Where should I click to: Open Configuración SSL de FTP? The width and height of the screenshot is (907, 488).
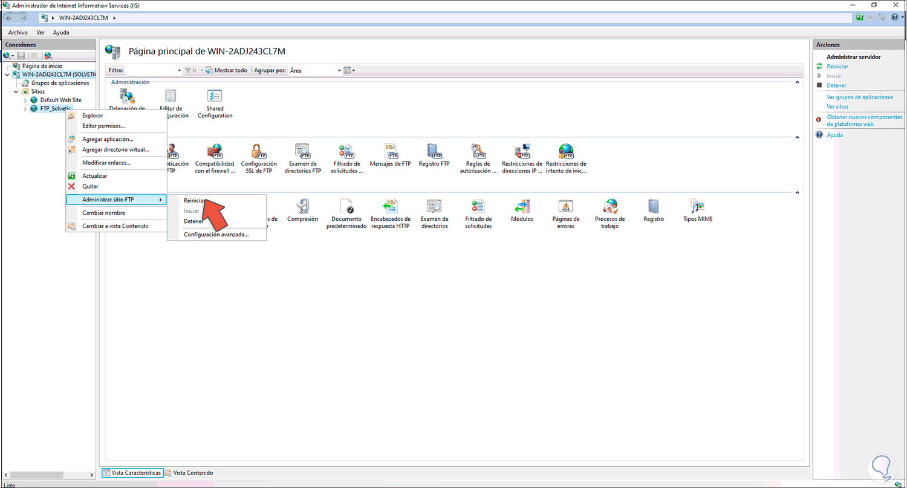[259, 158]
